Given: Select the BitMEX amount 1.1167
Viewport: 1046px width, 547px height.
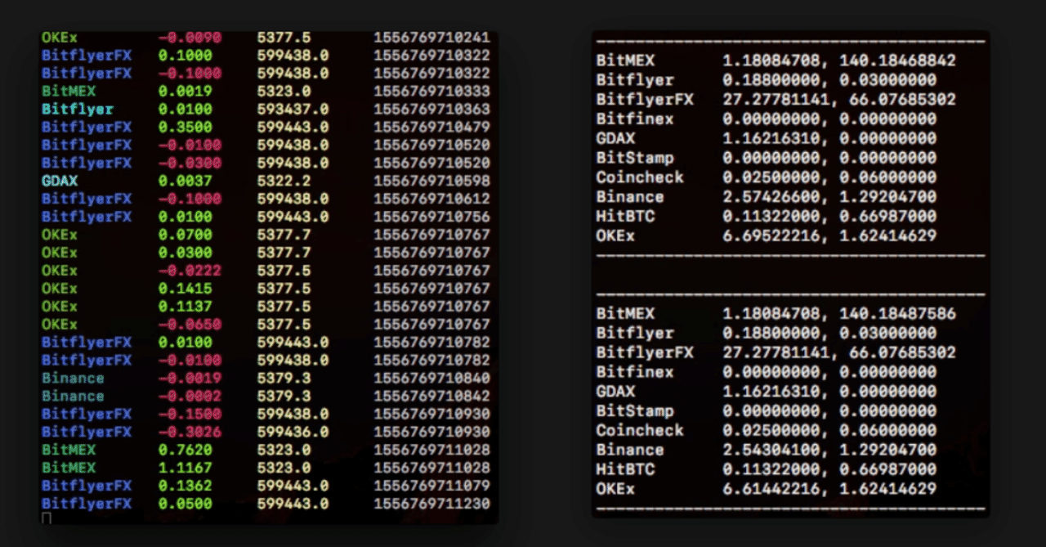Looking at the screenshot, I should point(186,469).
